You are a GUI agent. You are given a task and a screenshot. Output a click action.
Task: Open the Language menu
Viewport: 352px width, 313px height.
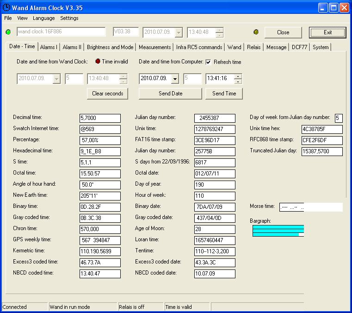point(44,18)
